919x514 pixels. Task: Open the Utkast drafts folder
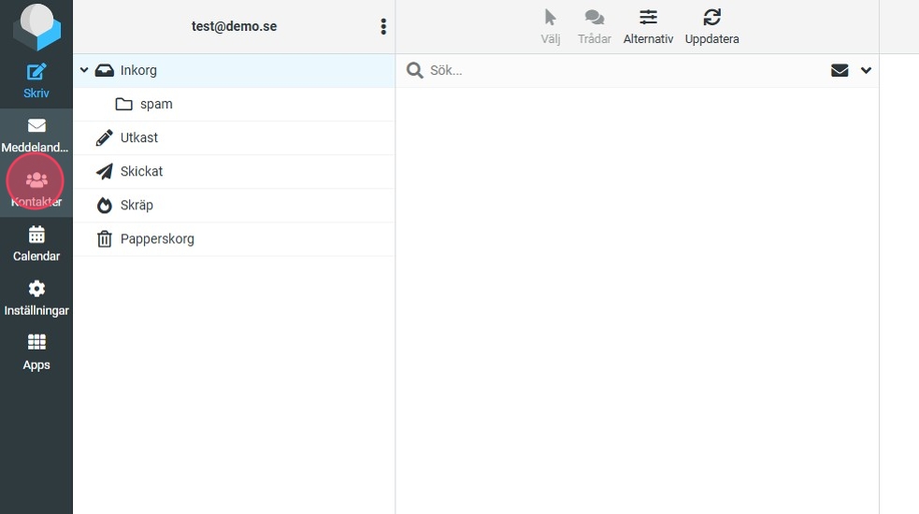138,137
